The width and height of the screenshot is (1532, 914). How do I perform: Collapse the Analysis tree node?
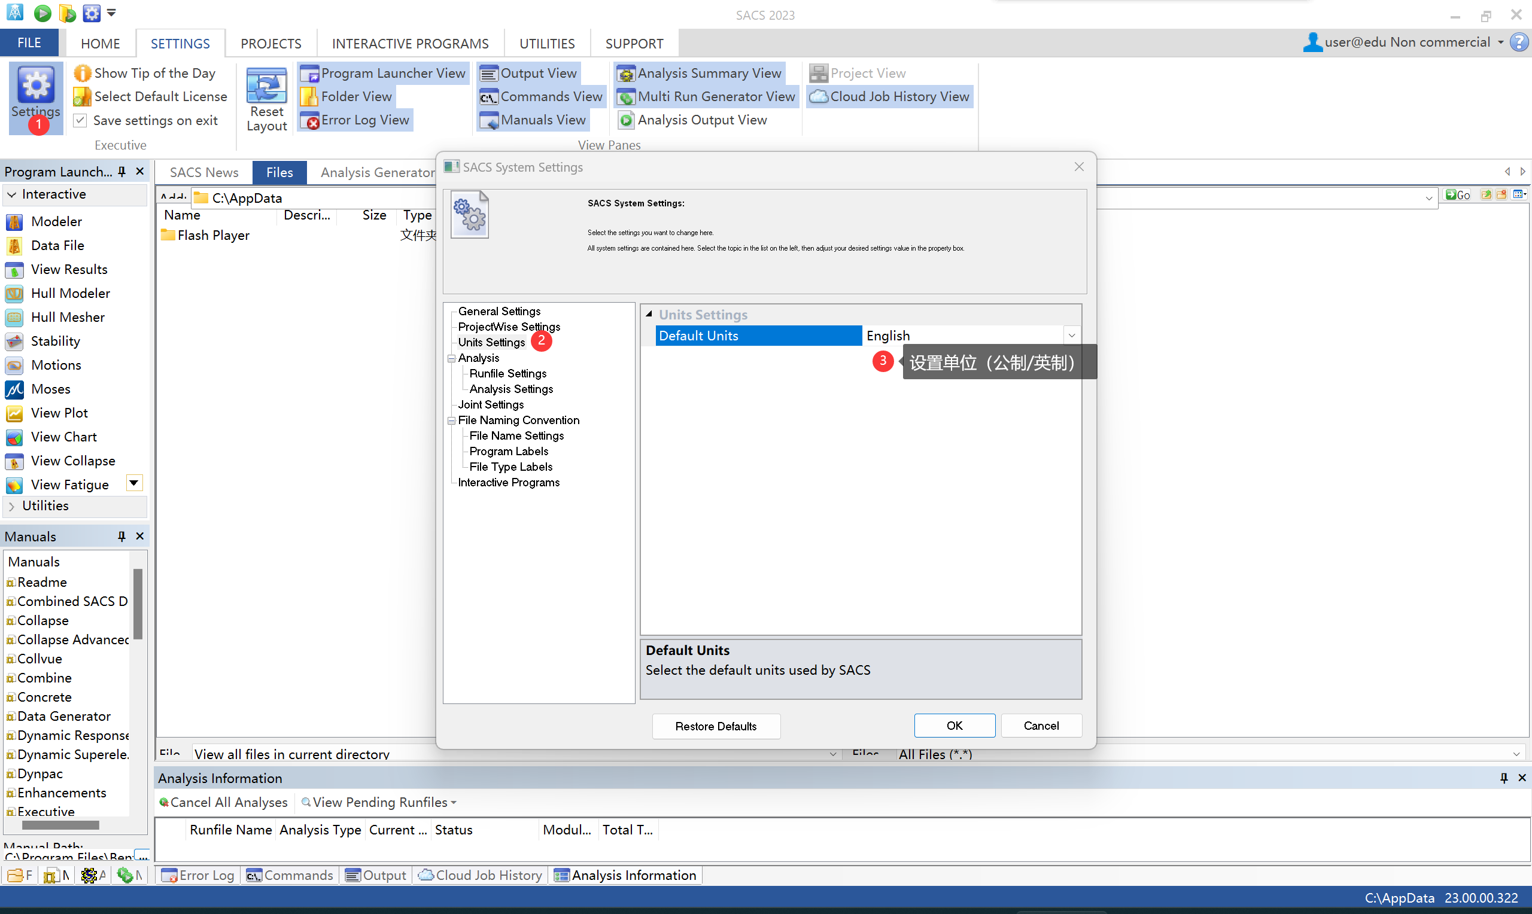(452, 358)
